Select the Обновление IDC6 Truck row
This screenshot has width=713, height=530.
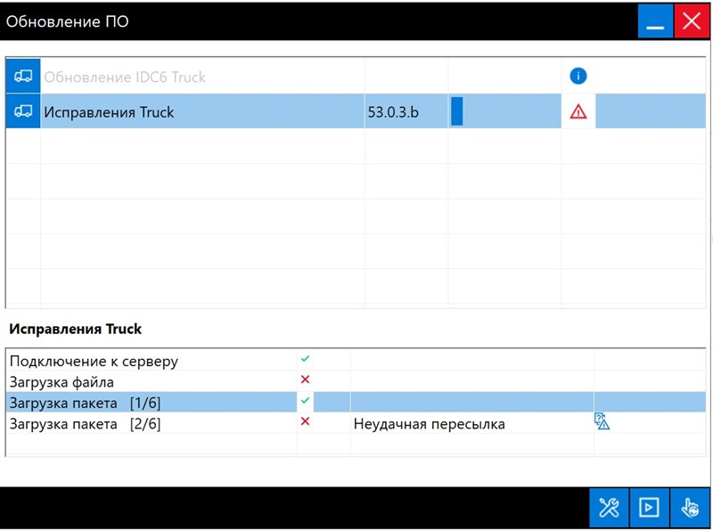[x=125, y=77]
